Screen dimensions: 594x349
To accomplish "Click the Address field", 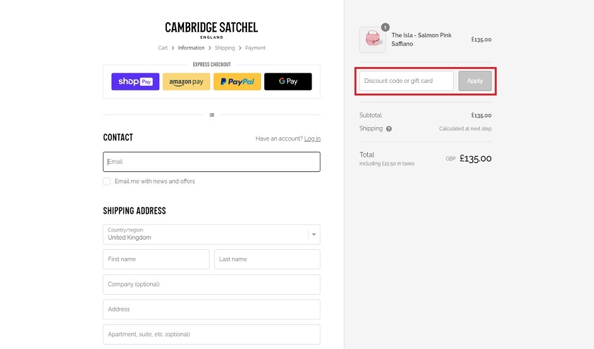I will pos(212,309).
